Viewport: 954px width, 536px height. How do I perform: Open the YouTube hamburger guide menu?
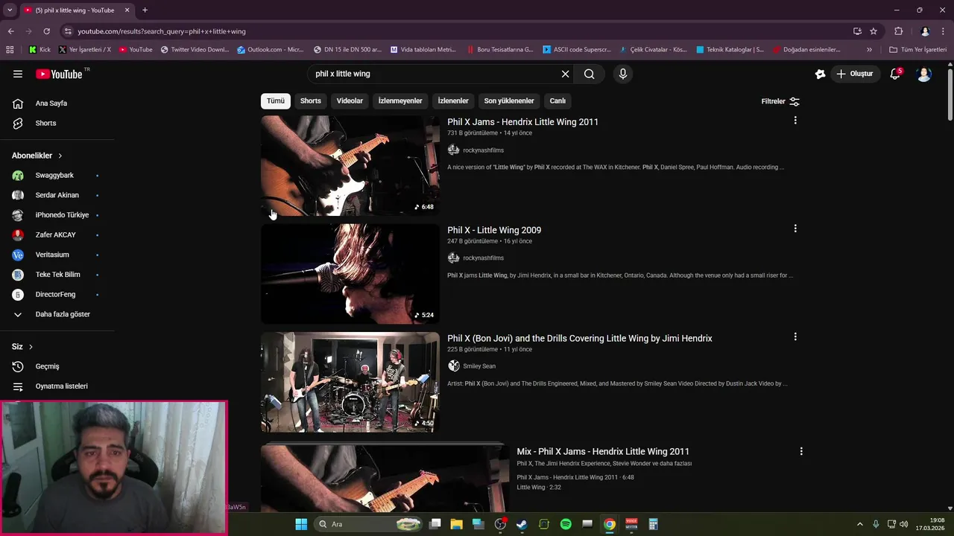(x=18, y=74)
